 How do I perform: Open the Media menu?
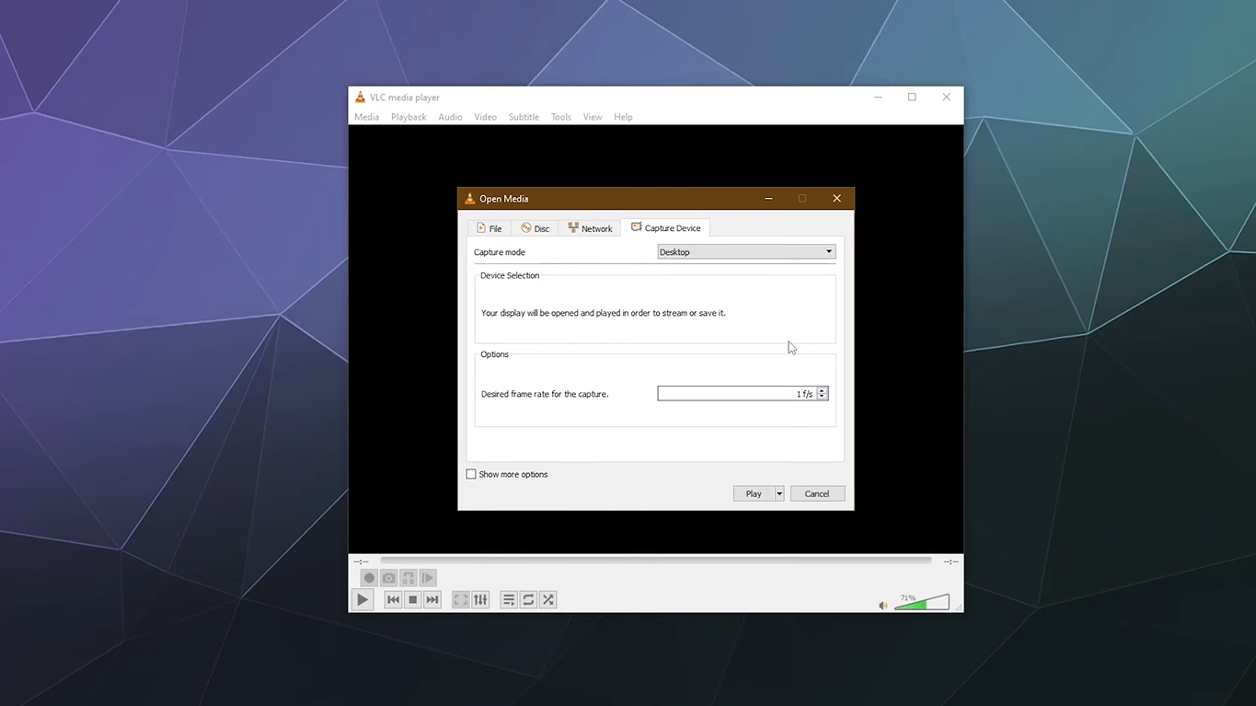(366, 117)
